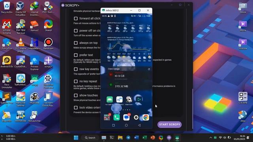Viewport: 253px width, 142px height.
Task: Enable the power off on close checkbox
Action: coord(76,31)
